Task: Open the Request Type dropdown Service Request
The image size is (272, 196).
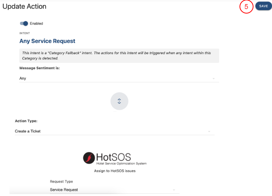Action: [110, 190]
